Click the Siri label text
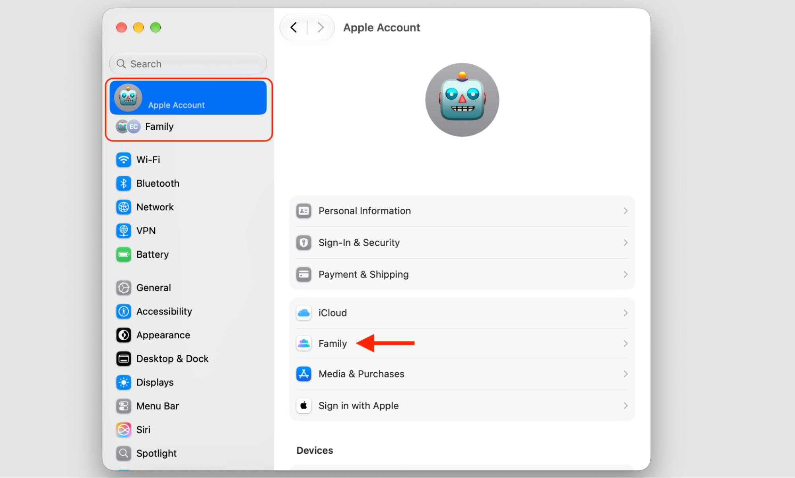This screenshot has width=795, height=478. click(144, 430)
